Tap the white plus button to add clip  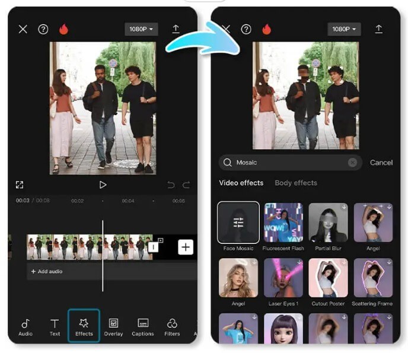(186, 247)
